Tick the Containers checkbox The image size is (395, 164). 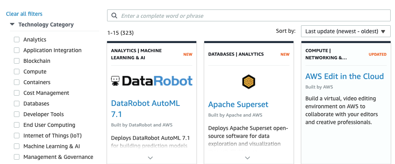pyautogui.click(x=17, y=82)
